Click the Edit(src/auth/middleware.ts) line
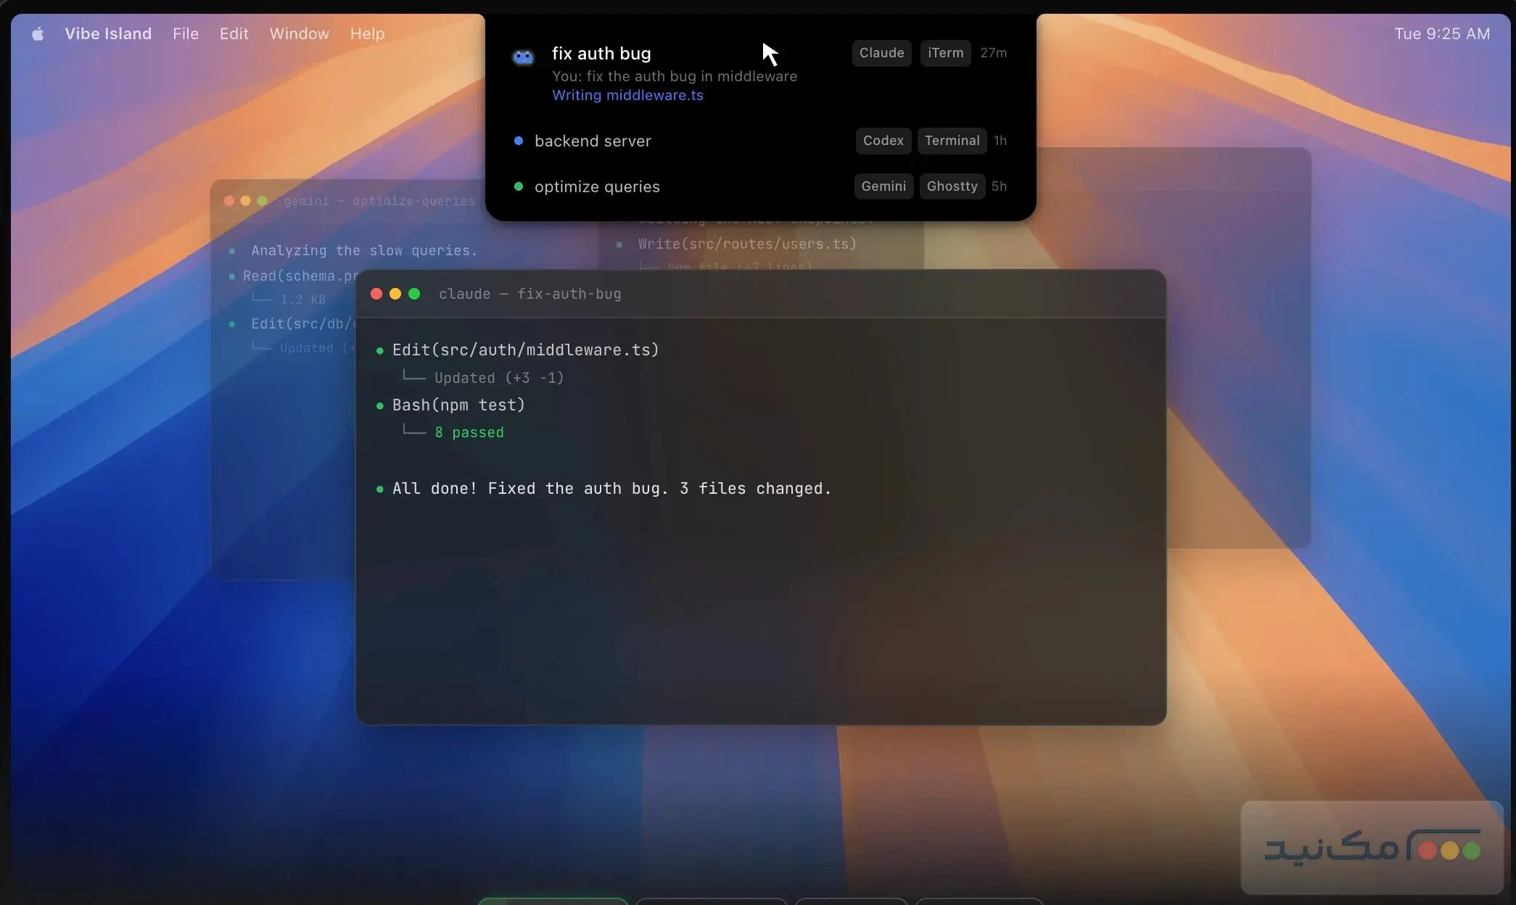Screen dimensions: 1516x905 click(525, 350)
